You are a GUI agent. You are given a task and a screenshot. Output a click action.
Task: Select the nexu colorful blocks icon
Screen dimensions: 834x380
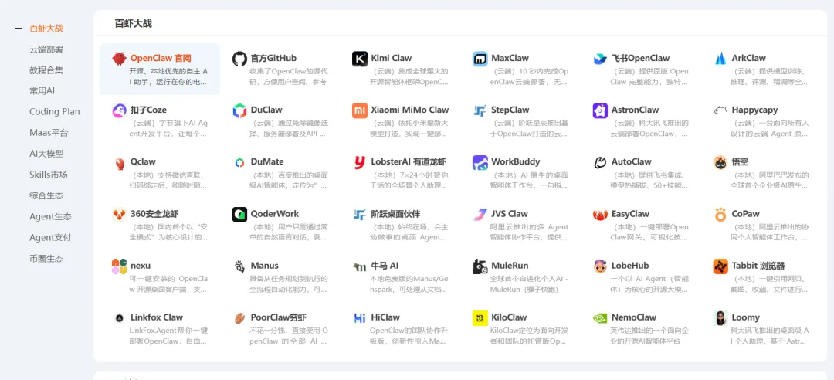119,266
